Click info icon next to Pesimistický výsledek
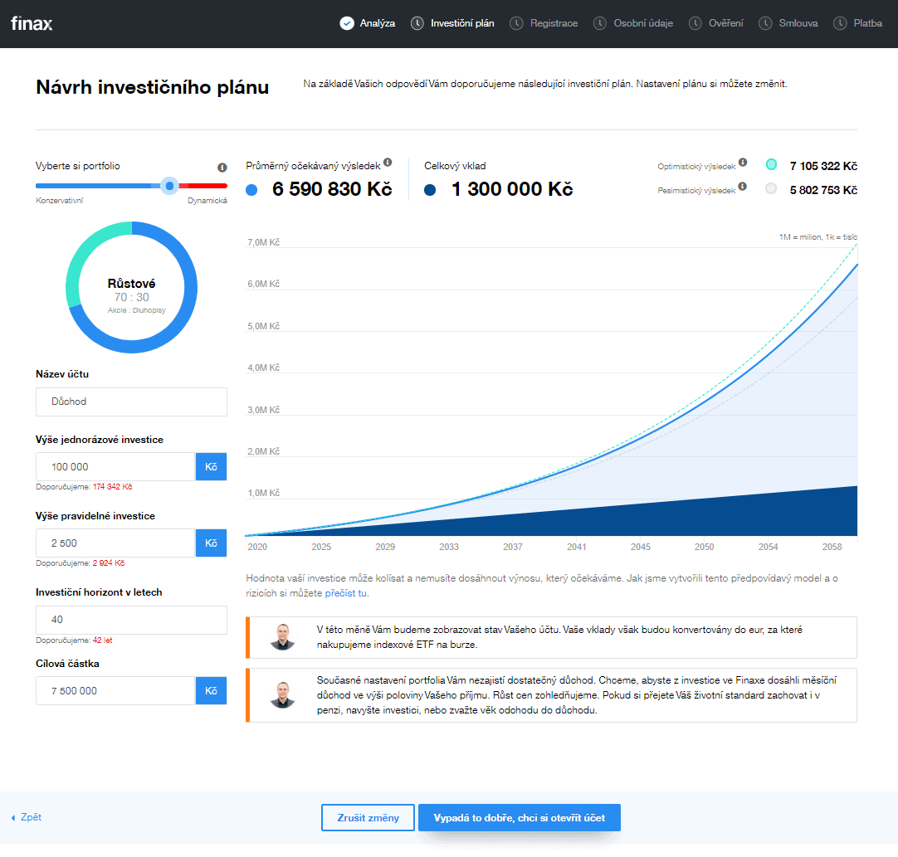Viewport: 898px width, 857px height. (743, 187)
